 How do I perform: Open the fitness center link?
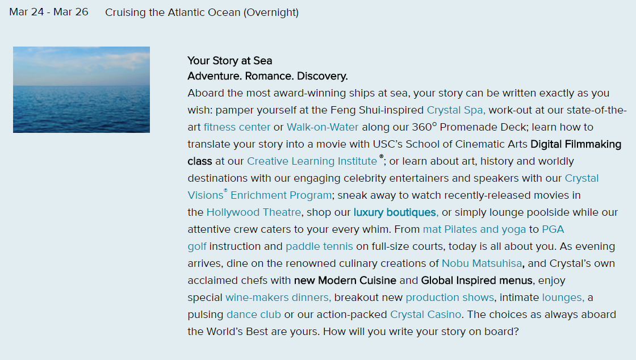[237, 127]
